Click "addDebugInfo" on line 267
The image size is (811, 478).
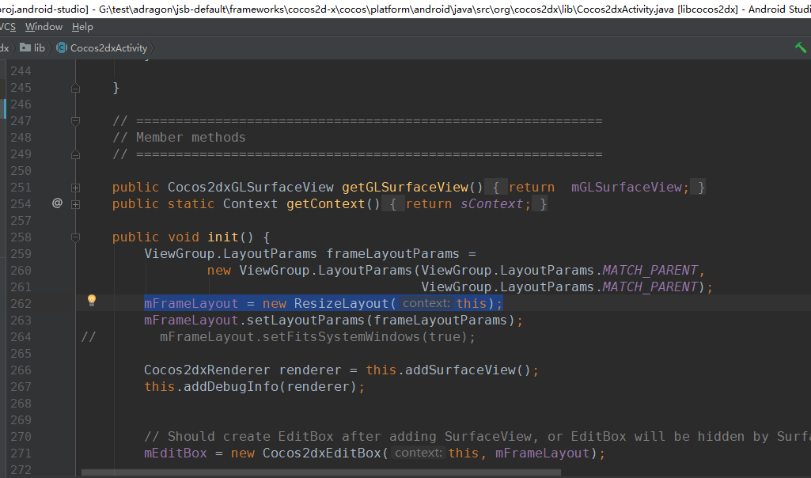point(231,386)
